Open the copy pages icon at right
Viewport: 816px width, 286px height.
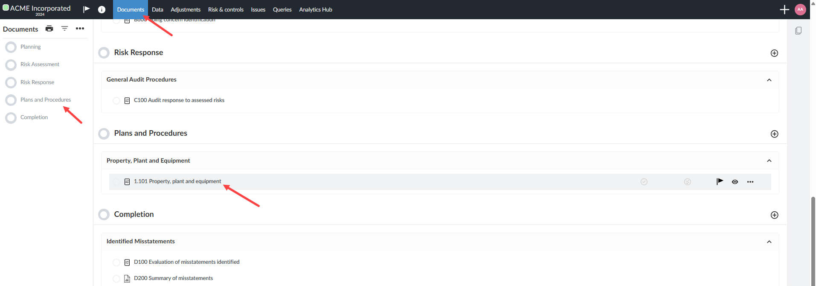tap(798, 31)
